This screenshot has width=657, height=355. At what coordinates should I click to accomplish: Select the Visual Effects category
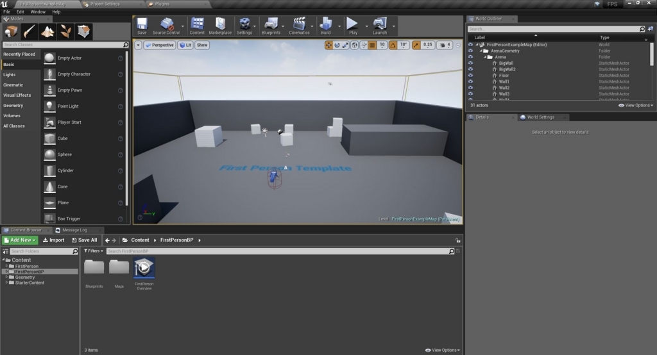17,95
